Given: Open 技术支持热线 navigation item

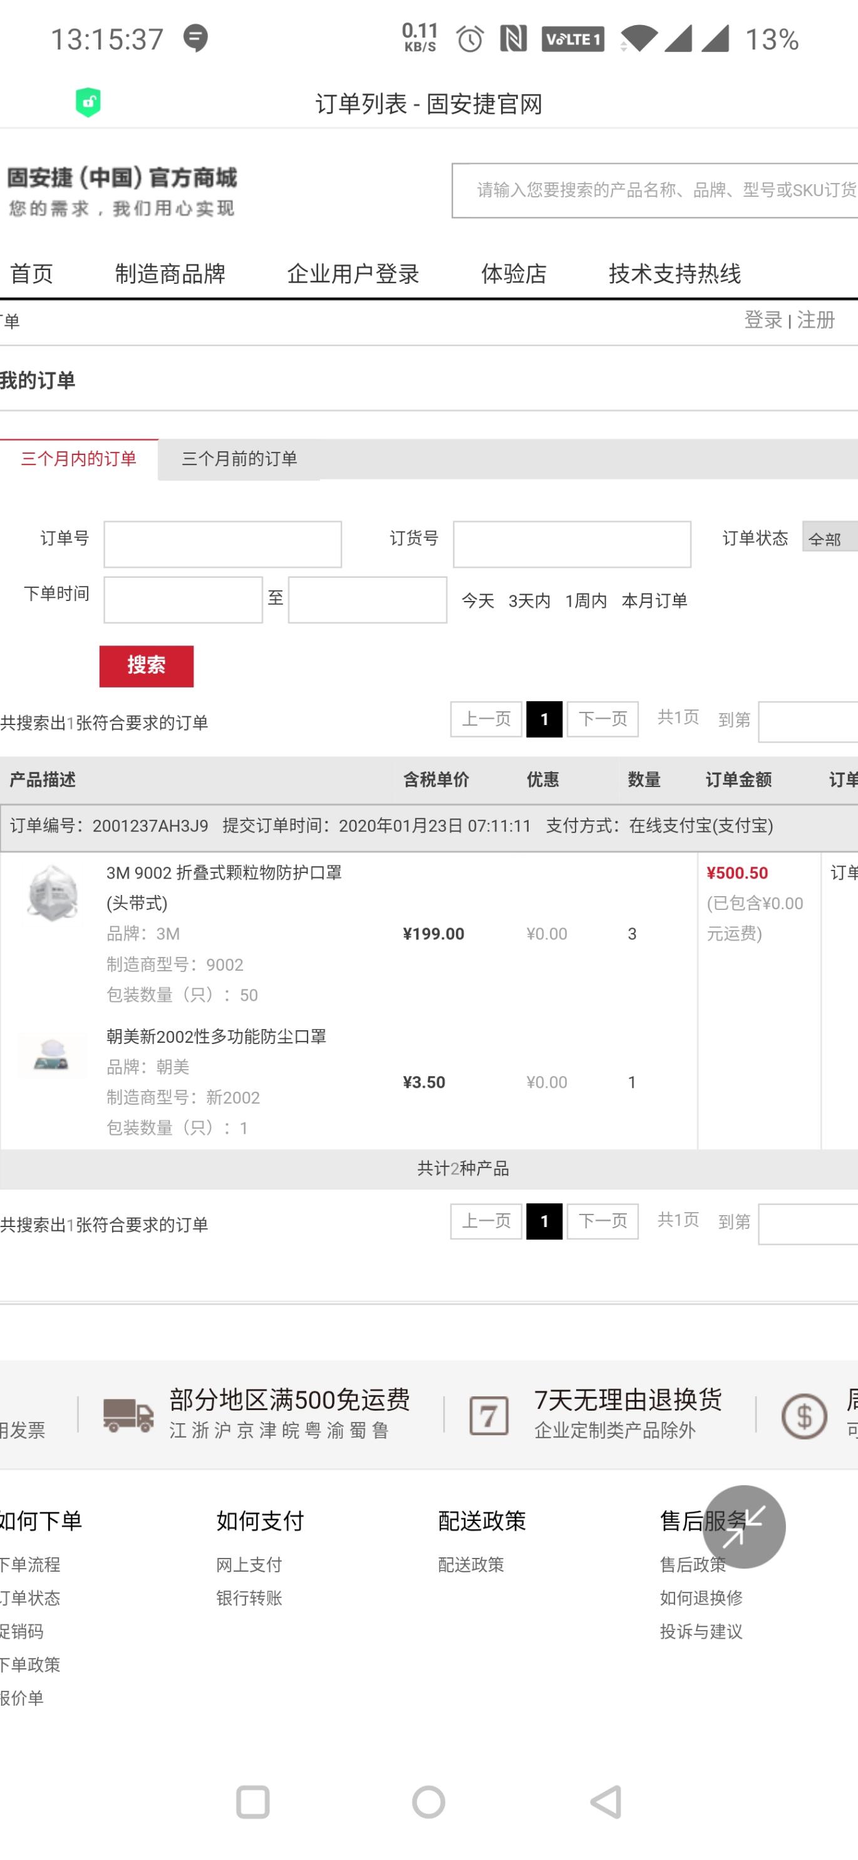Looking at the screenshot, I should (x=675, y=274).
